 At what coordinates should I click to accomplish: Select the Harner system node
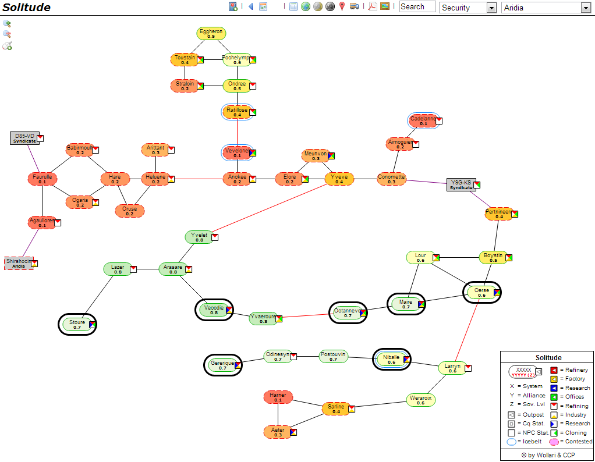coord(278,397)
